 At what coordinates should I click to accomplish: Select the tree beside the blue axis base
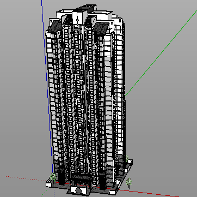[53, 177]
